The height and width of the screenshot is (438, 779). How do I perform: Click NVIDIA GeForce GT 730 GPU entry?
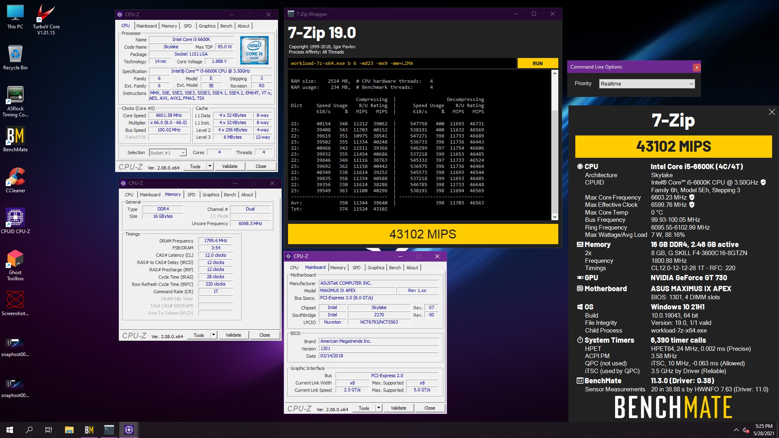[x=689, y=278]
